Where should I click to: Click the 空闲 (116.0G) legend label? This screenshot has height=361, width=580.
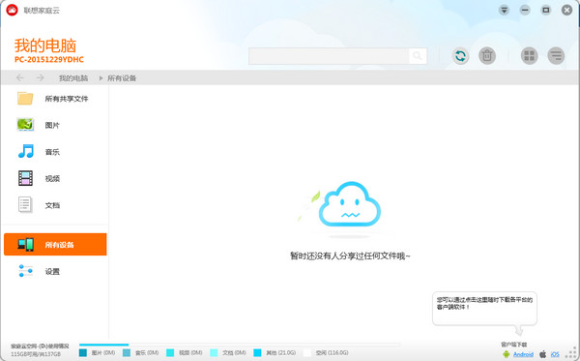click(332, 353)
